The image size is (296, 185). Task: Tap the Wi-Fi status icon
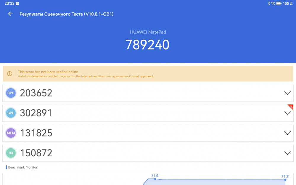(273, 3)
